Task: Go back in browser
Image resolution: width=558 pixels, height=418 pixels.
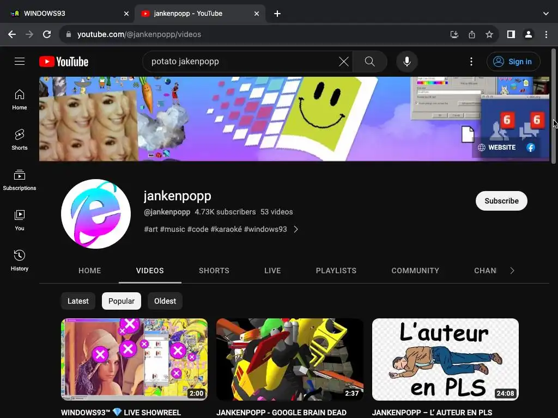Action: (x=12, y=34)
